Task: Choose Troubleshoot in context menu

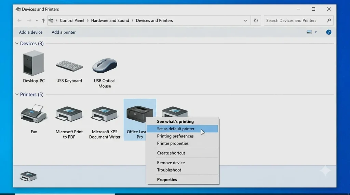Action: tap(182, 170)
